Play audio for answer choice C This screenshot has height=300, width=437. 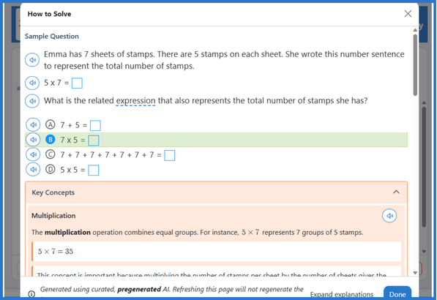[x=33, y=154]
